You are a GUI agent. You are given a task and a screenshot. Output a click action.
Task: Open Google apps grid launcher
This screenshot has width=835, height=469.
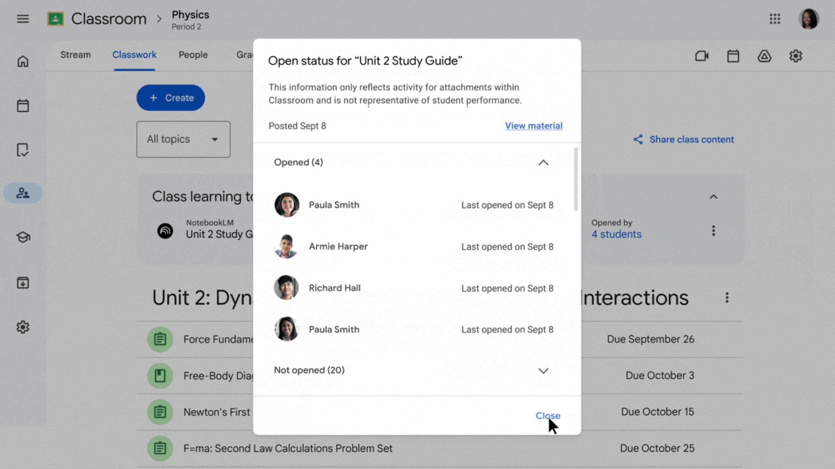click(x=775, y=19)
